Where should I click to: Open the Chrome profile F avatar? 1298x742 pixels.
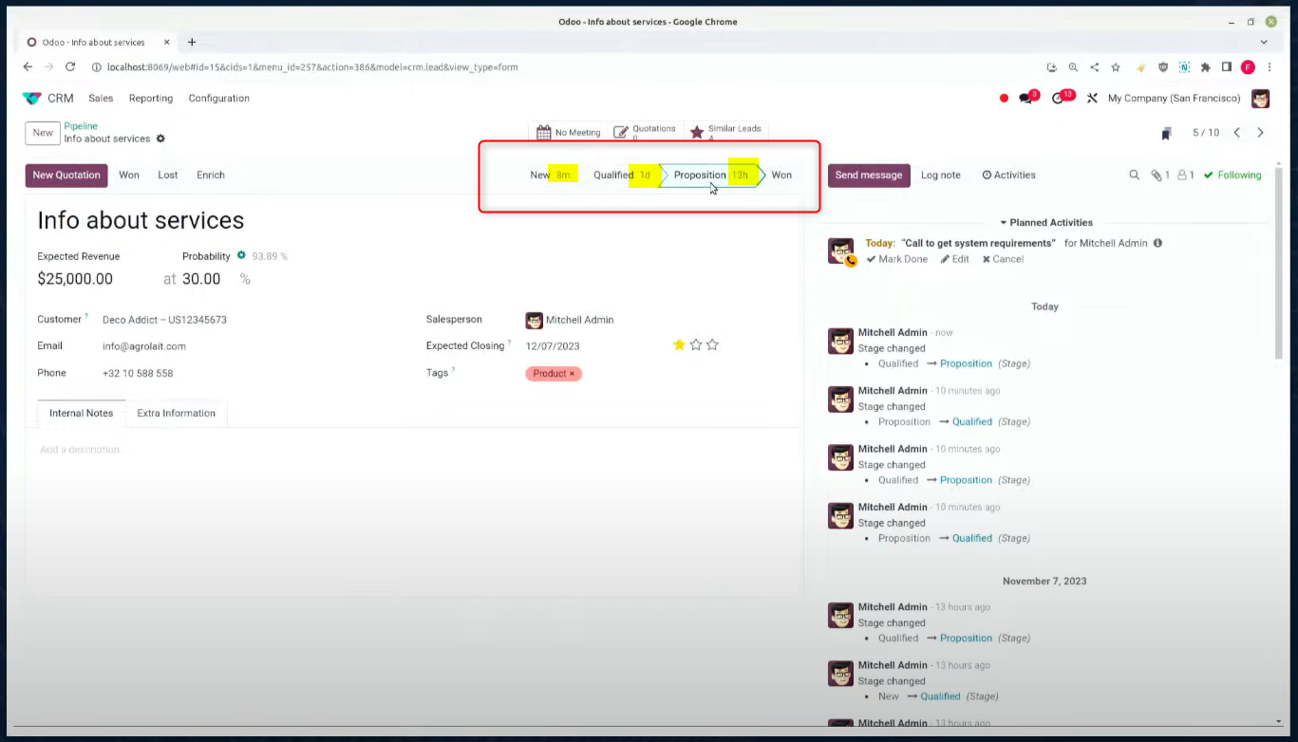click(1248, 67)
